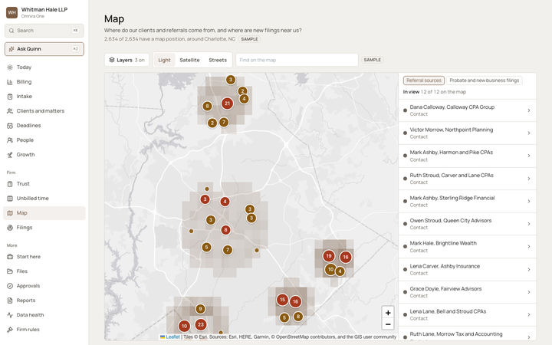Viewport: 552px width, 345px height.
Task: Click the Growth sprout icon
Action: pos(10,155)
